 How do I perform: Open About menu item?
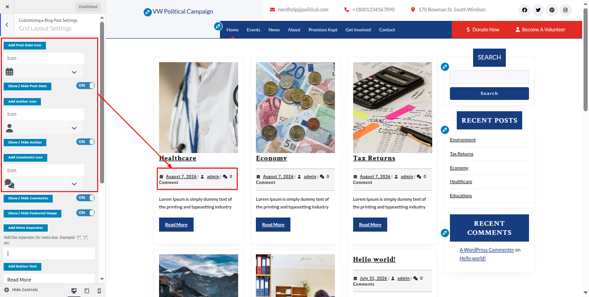pyautogui.click(x=294, y=30)
